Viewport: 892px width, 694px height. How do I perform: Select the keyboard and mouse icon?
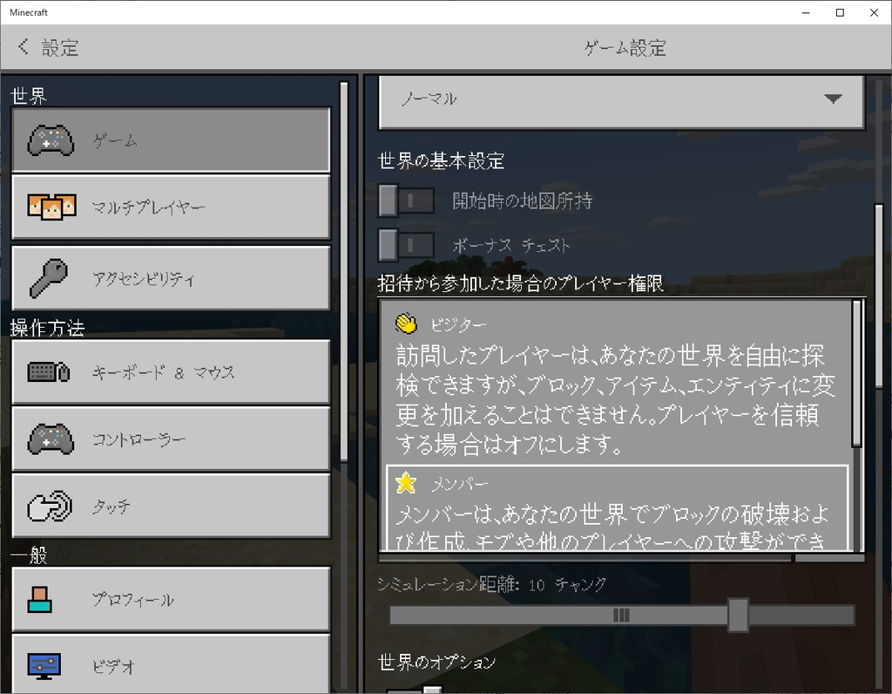[48, 372]
